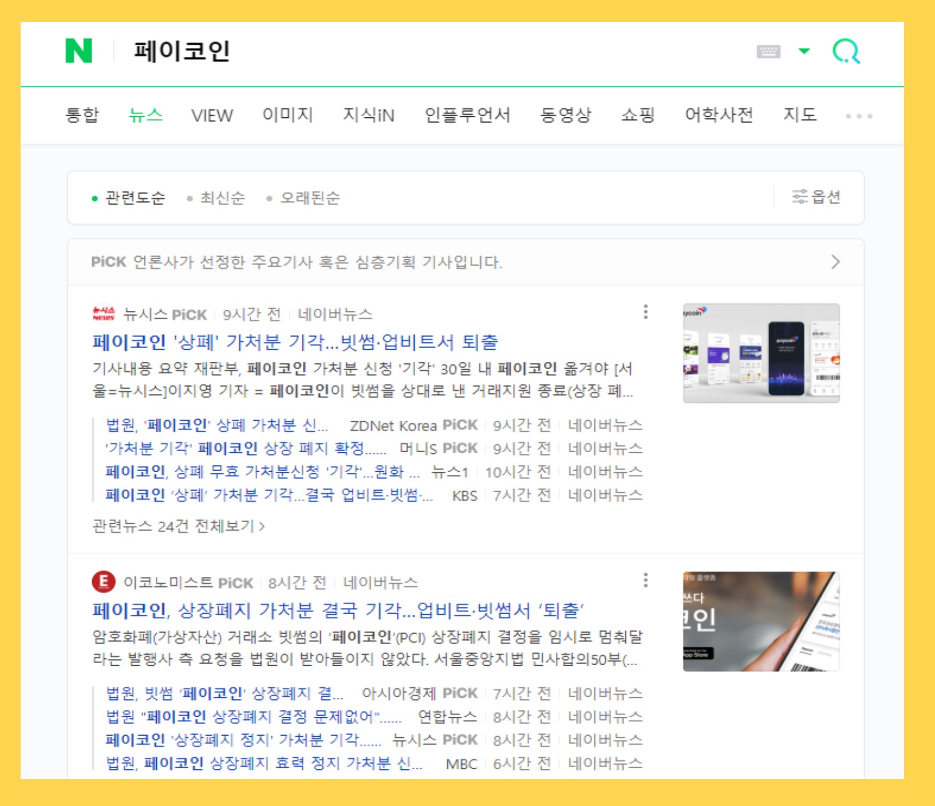Open headline 페이코인 '상폐' 가처분 기각…빗썸·업비트서 퇴출
935x806 pixels.
(x=295, y=342)
